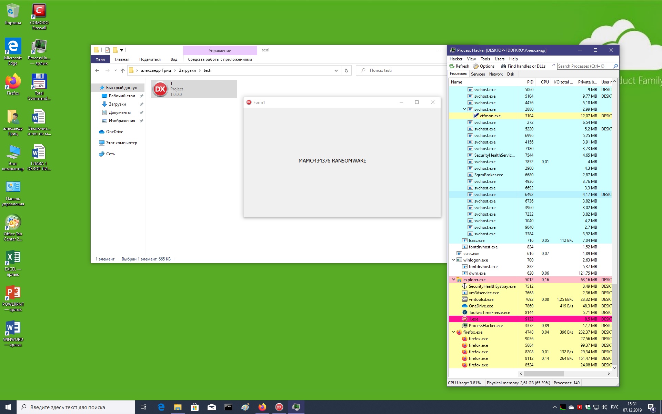This screenshot has height=414, width=662.
Task: Open the Tools menu in Process Hacker
Action: pyautogui.click(x=485, y=59)
